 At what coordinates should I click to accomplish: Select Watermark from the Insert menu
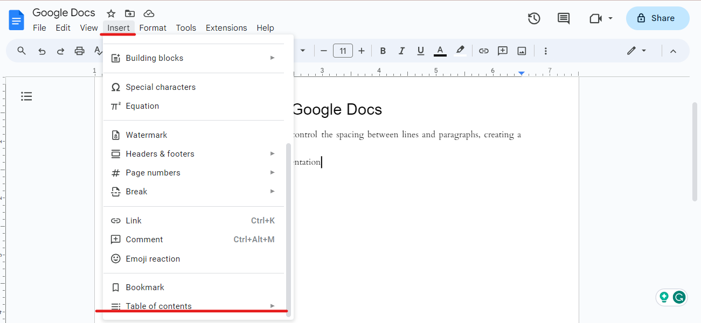pos(147,135)
